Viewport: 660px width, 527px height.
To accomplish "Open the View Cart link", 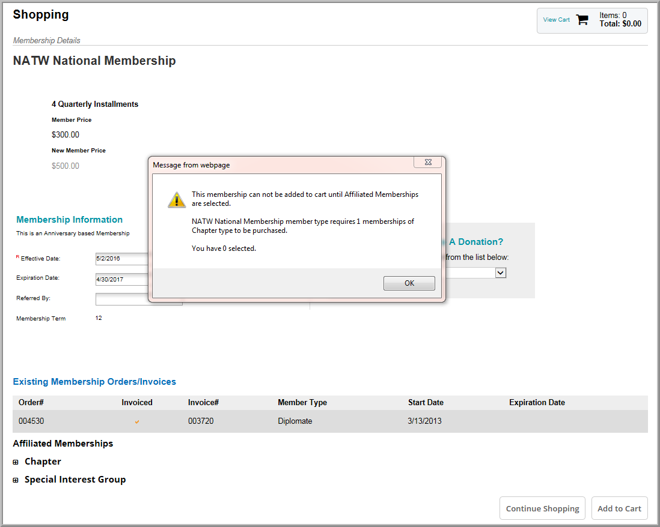I will point(556,20).
